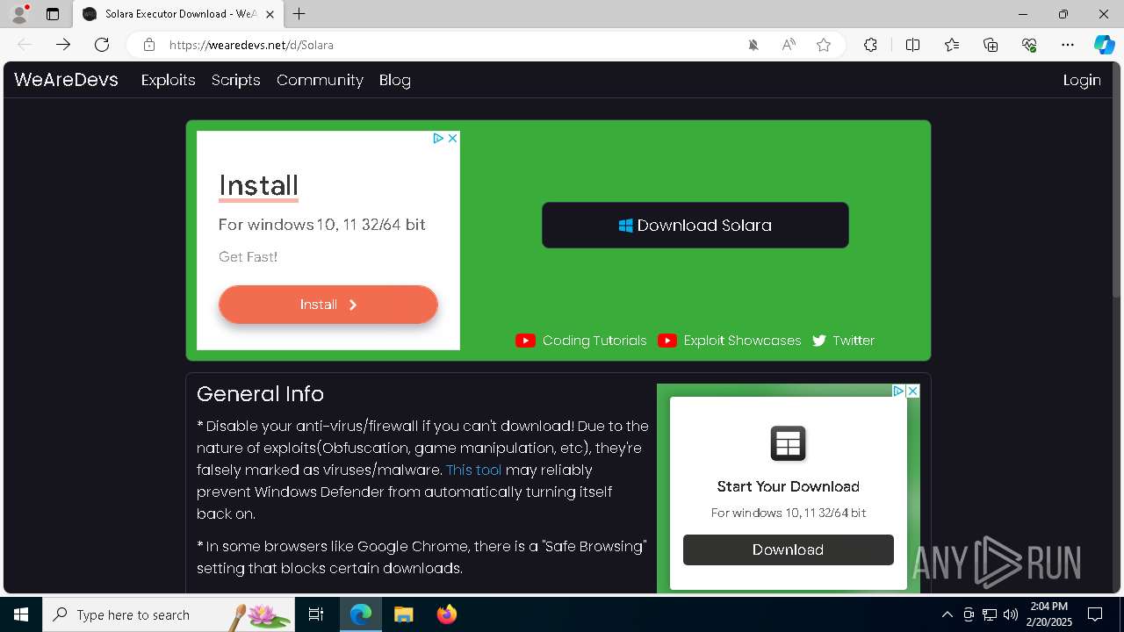Open the taskbar clock showing 2:04 PM
The image size is (1124, 632).
pos(1049,614)
